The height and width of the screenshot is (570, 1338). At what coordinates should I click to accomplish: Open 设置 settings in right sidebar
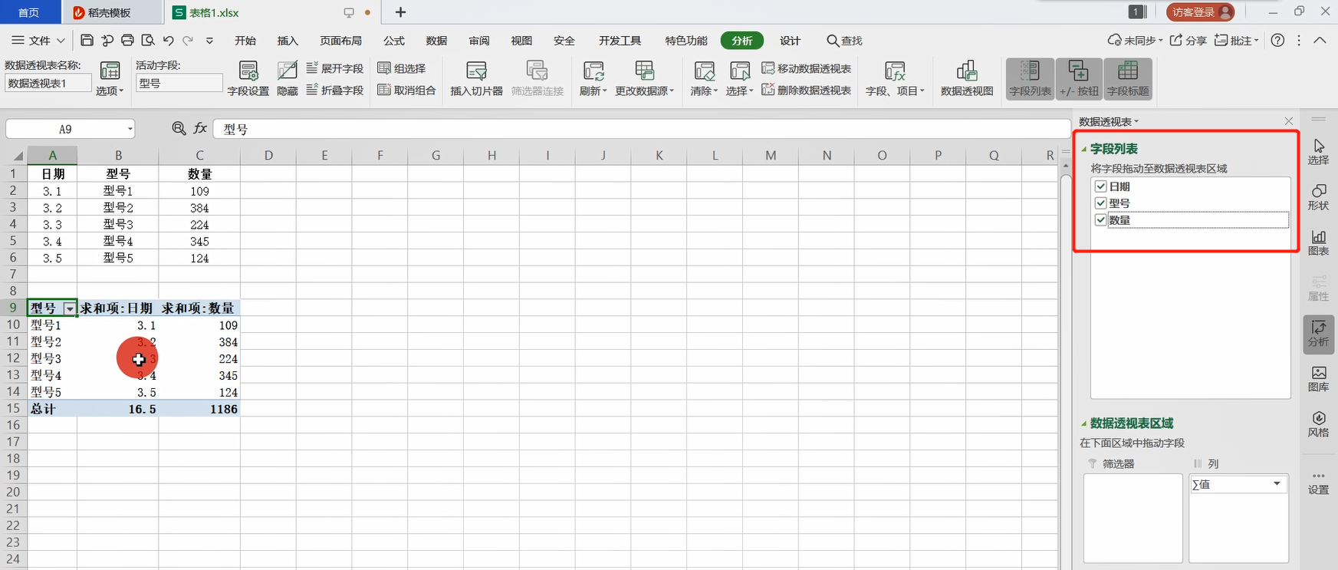pos(1318,482)
